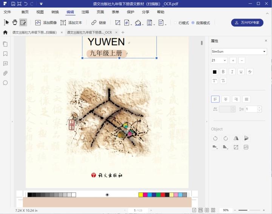Click the Bates numbering icon

(161, 23)
